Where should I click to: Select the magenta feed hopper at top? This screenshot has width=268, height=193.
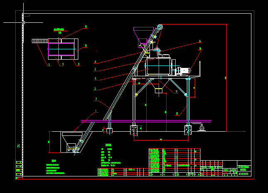click(143, 37)
